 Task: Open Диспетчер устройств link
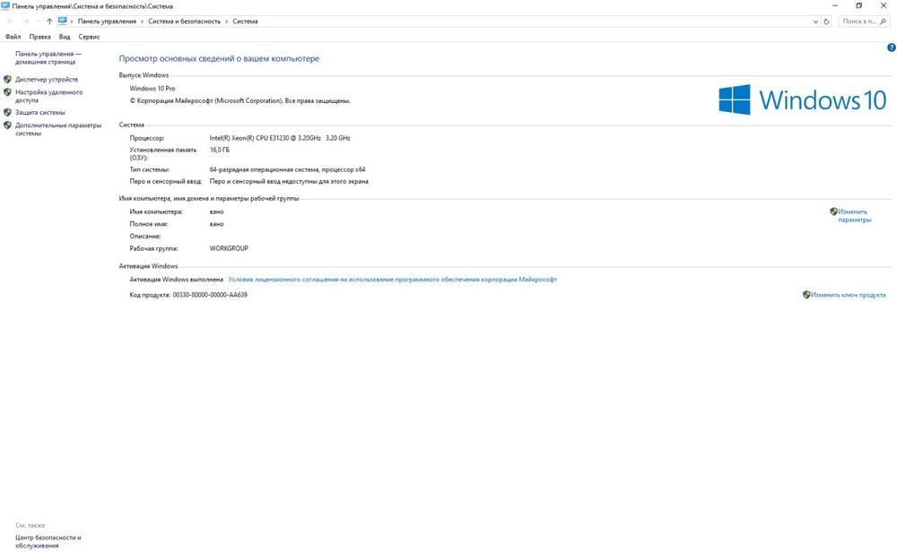tap(47, 80)
